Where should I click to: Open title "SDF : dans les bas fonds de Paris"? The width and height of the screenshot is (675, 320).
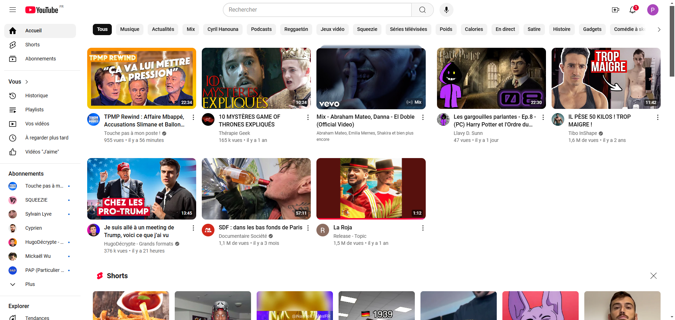point(261,228)
